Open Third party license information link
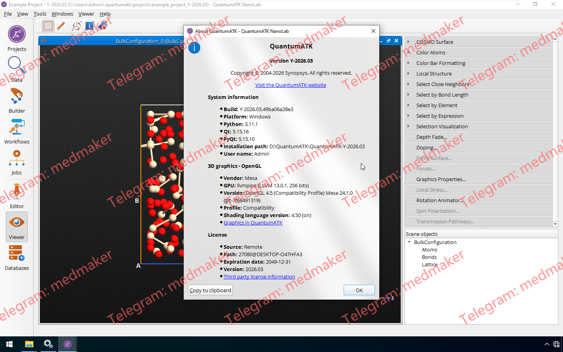 coord(259,277)
